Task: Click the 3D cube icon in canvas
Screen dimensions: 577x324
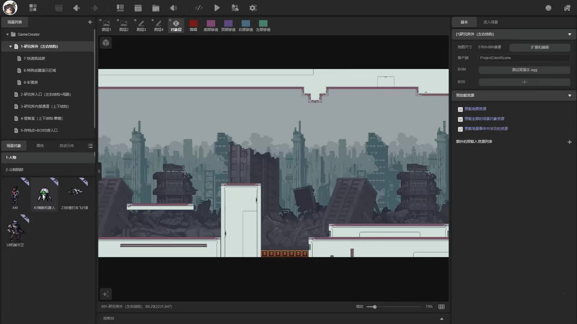Action: (x=106, y=43)
